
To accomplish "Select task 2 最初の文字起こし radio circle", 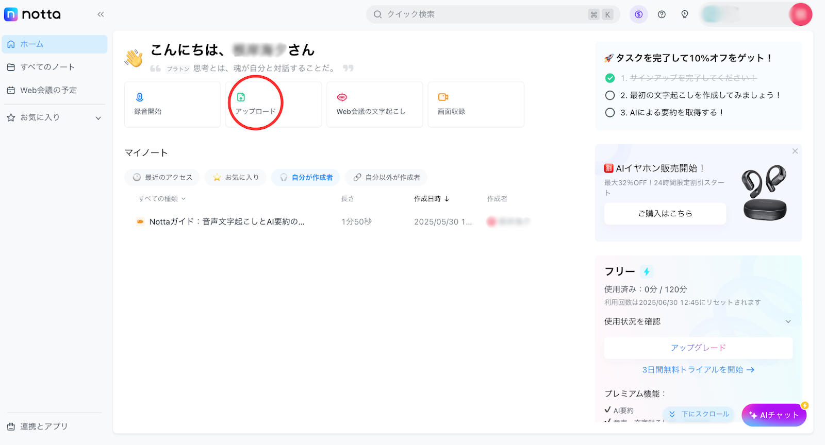I will coord(610,95).
